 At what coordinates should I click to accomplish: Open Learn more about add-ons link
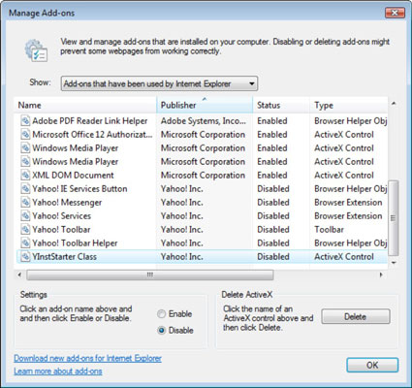coord(58,372)
